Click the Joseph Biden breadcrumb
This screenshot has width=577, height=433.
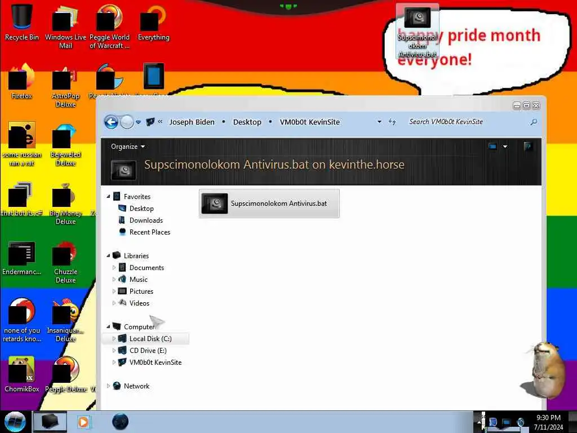[x=192, y=122]
